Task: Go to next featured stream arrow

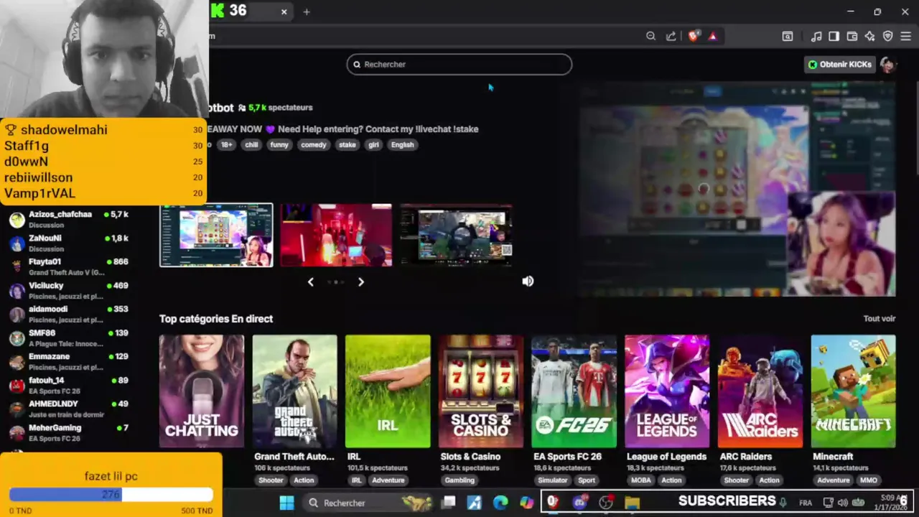Action: tap(361, 282)
